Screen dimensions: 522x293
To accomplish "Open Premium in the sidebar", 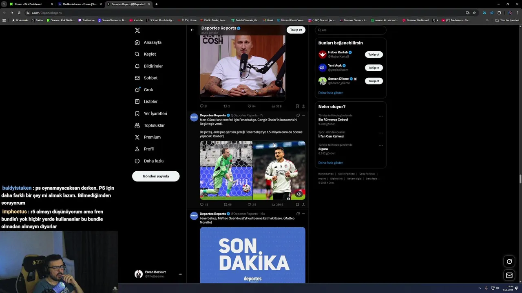I will (x=148, y=137).
